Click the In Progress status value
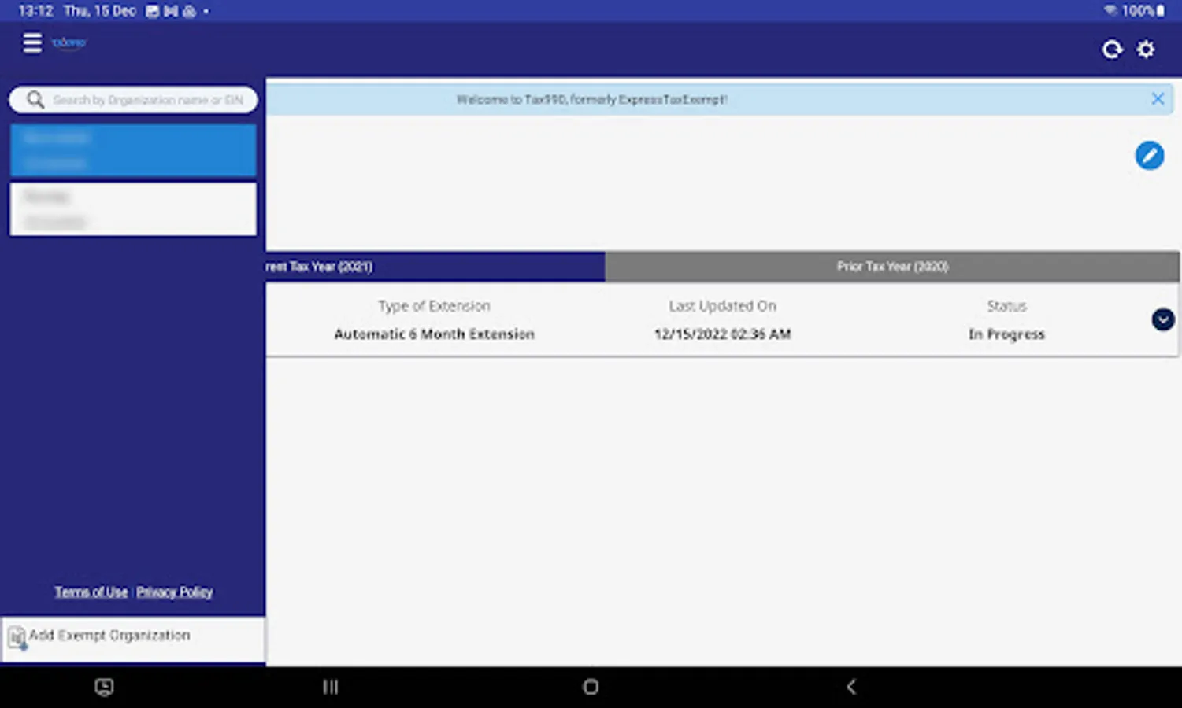The width and height of the screenshot is (1182, 708). (1006, 334)
